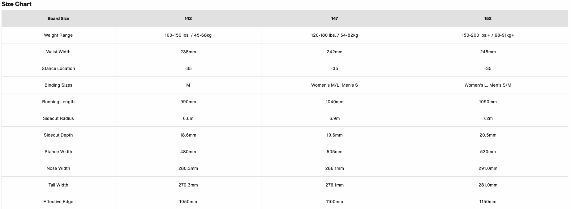
Task: Select the Sidecut Depth row label
Action: [58, 135]
